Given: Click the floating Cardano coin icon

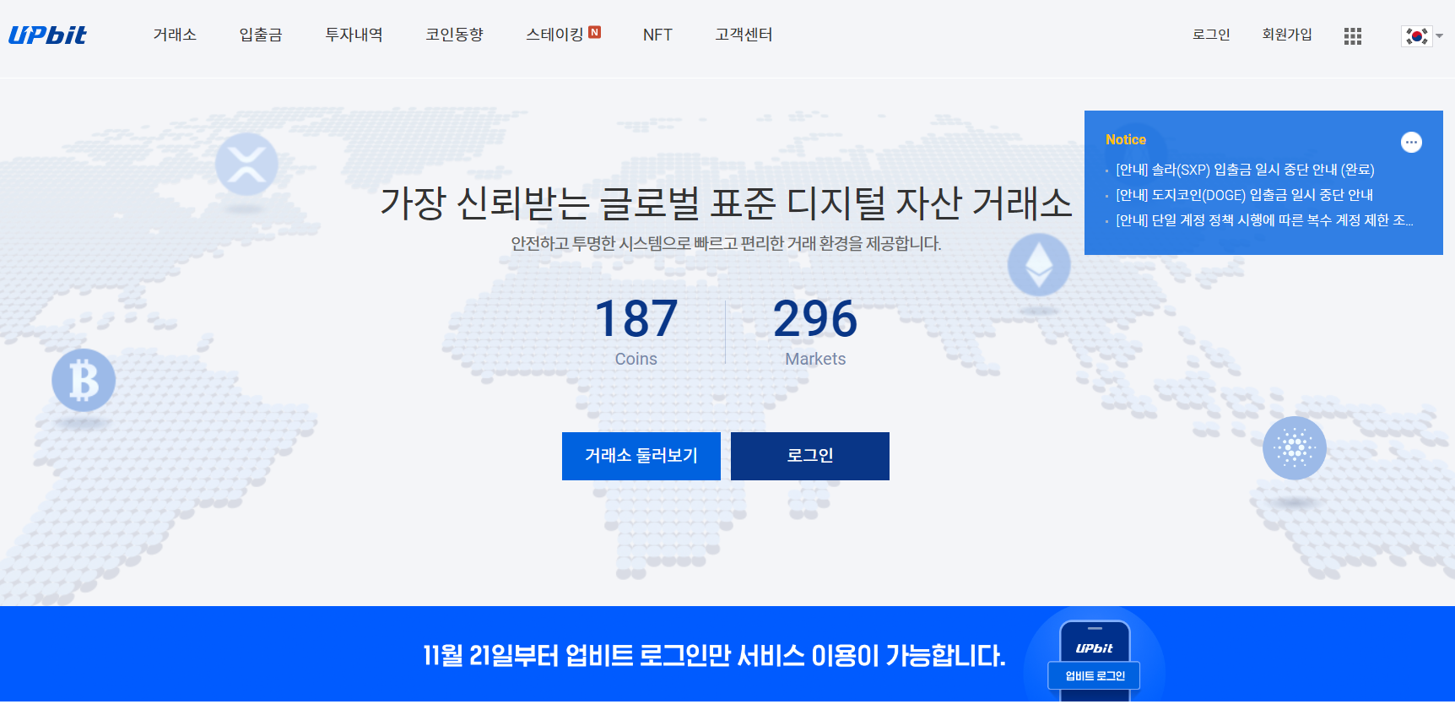Looking at the screenshot, I should click(x=1295, y=448).
